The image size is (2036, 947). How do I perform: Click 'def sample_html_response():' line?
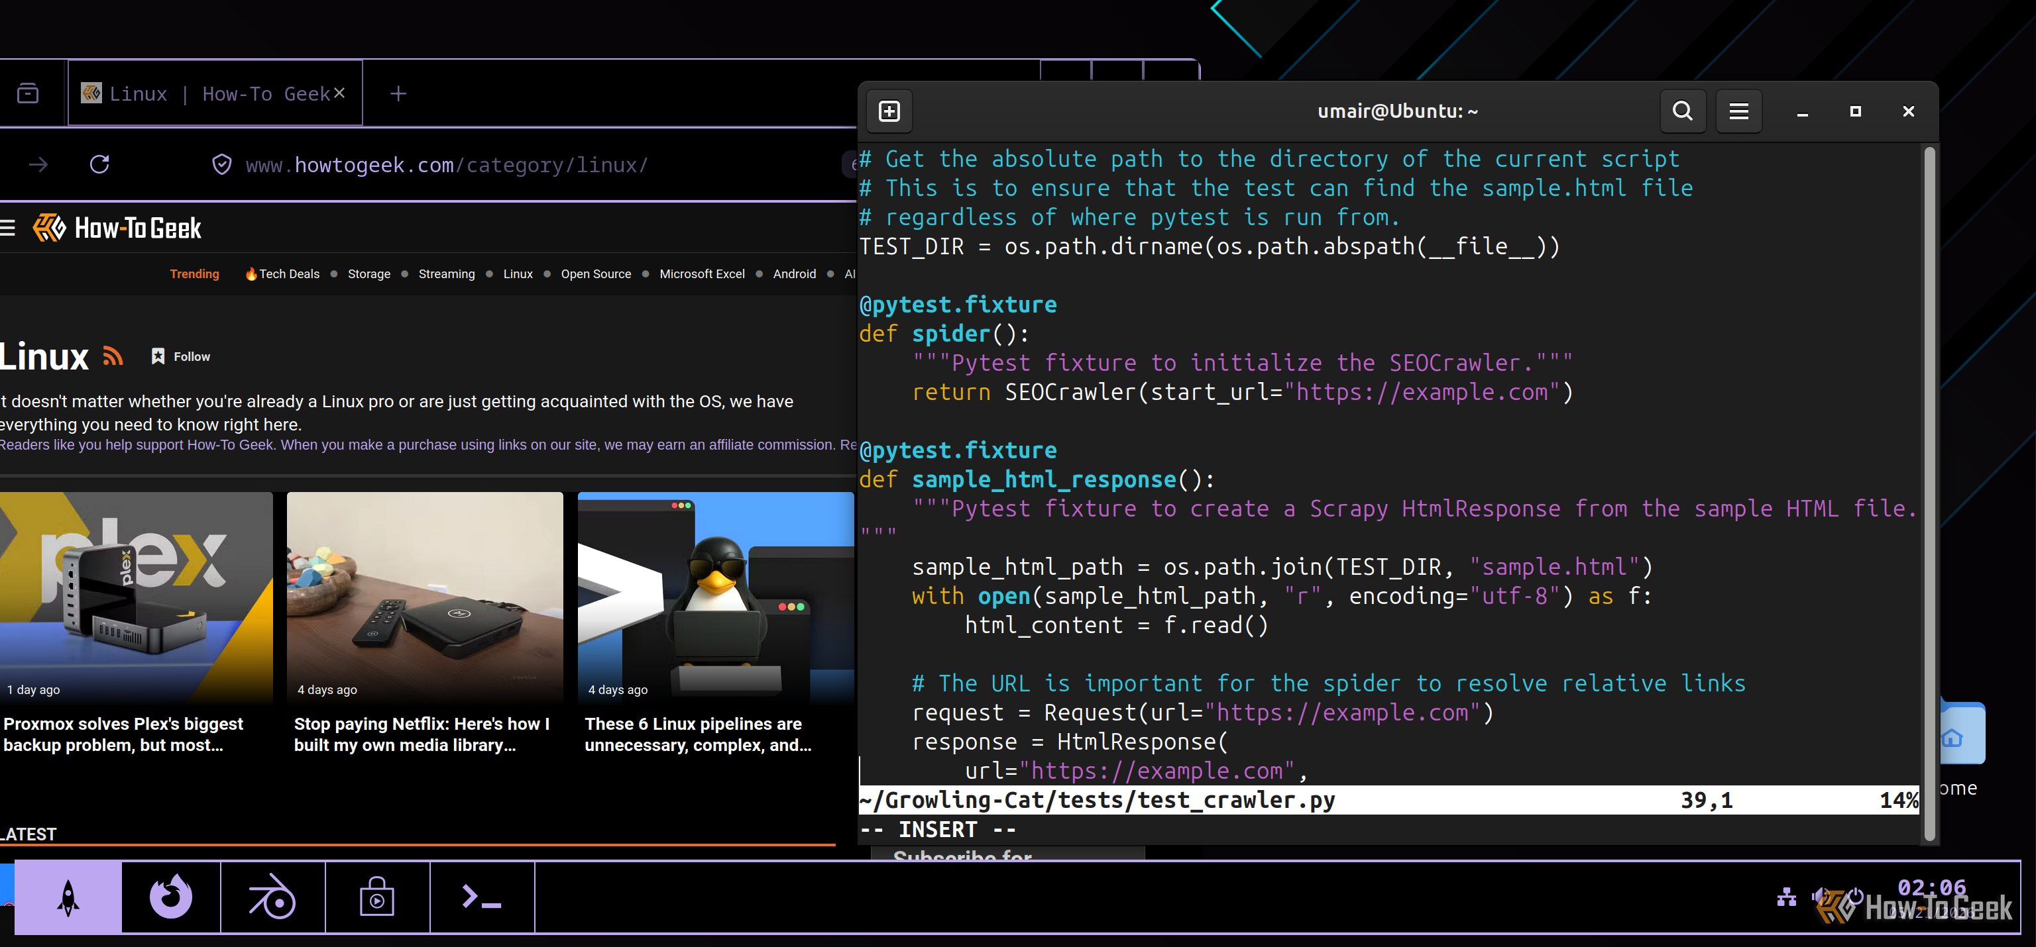1037,479
